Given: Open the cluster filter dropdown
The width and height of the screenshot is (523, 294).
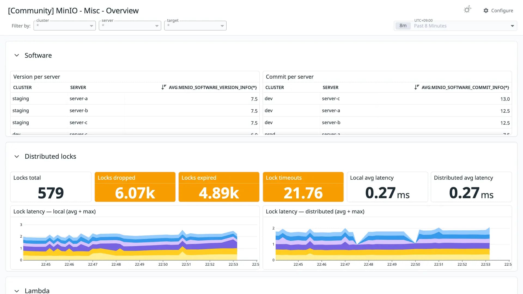Looking at the screenshot, I should tap(65, 26).
